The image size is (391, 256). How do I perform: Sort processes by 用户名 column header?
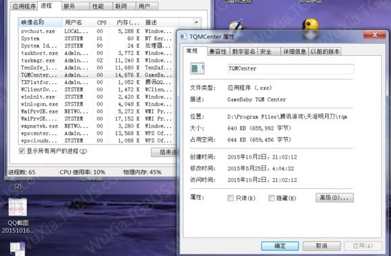(78, 22)
